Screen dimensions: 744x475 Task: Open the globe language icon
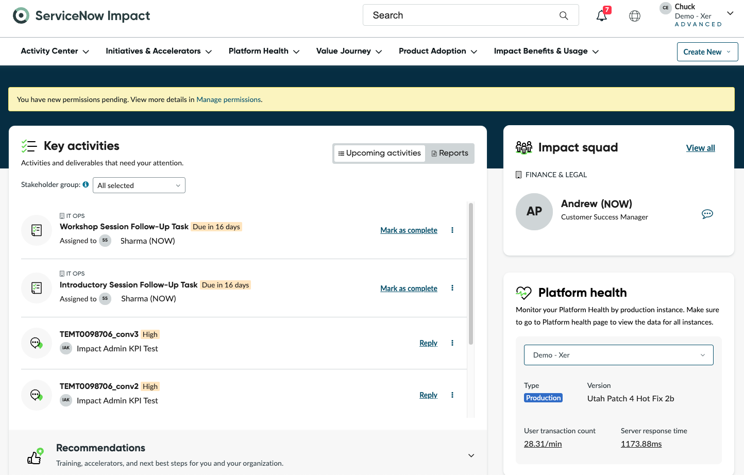635,16
